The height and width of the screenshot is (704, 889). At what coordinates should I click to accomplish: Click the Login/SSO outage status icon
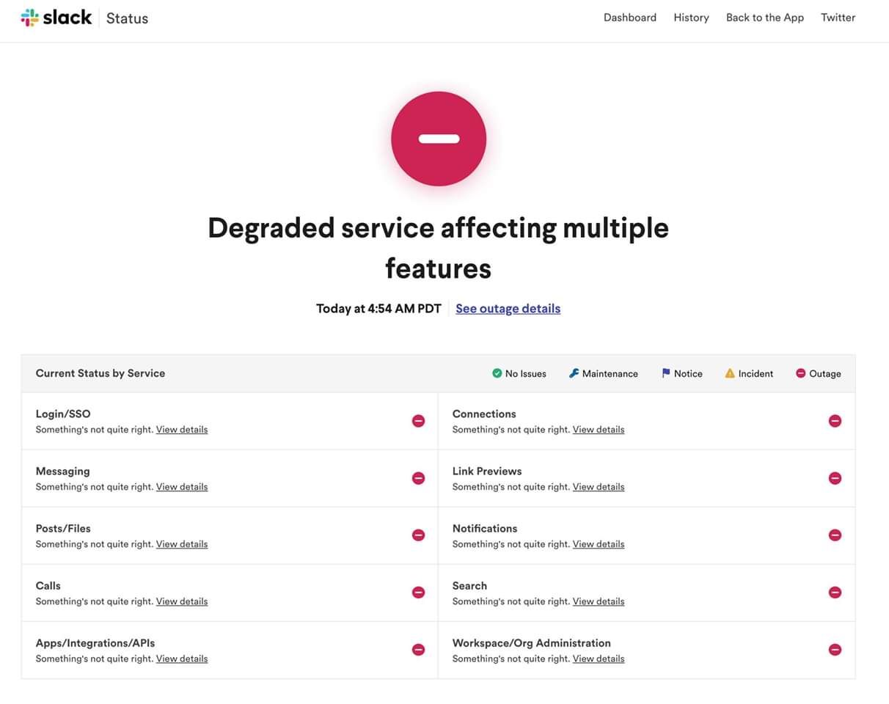click(418, 421)
